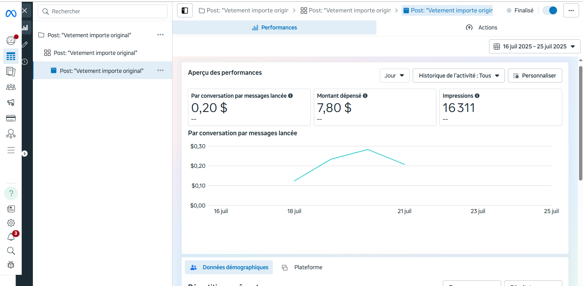Toggle the ad on/off switch
The height and width of the screenshot is (286, 583).
pyautogui.click(x=550, y=11)
